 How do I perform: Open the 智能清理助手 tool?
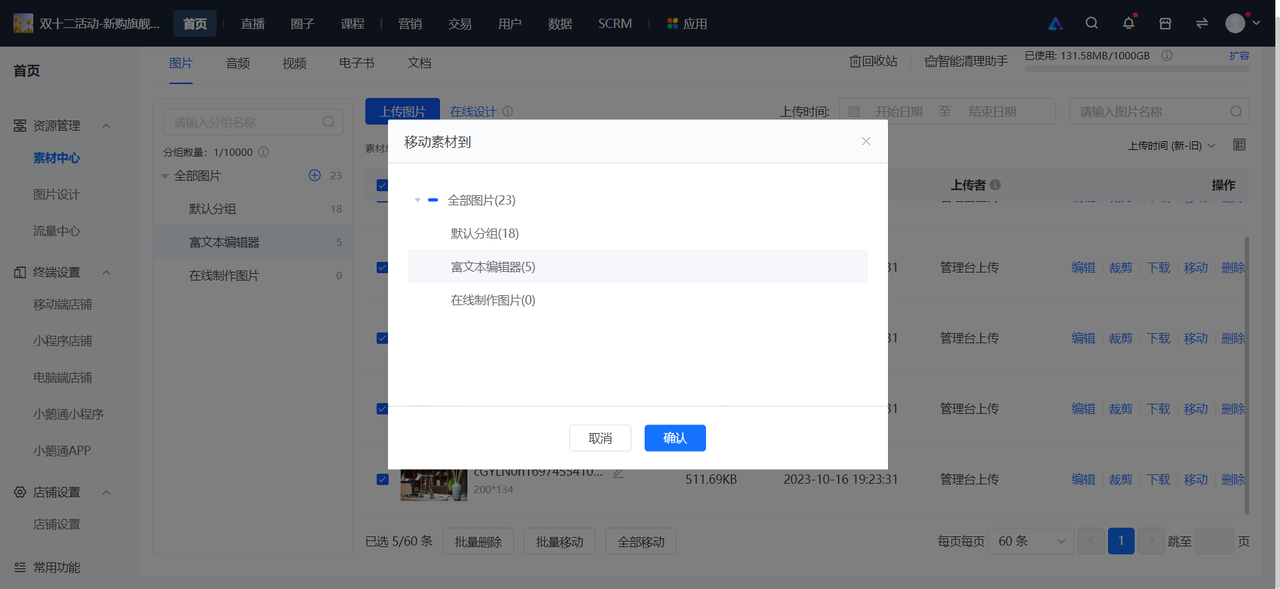point(966,61)
